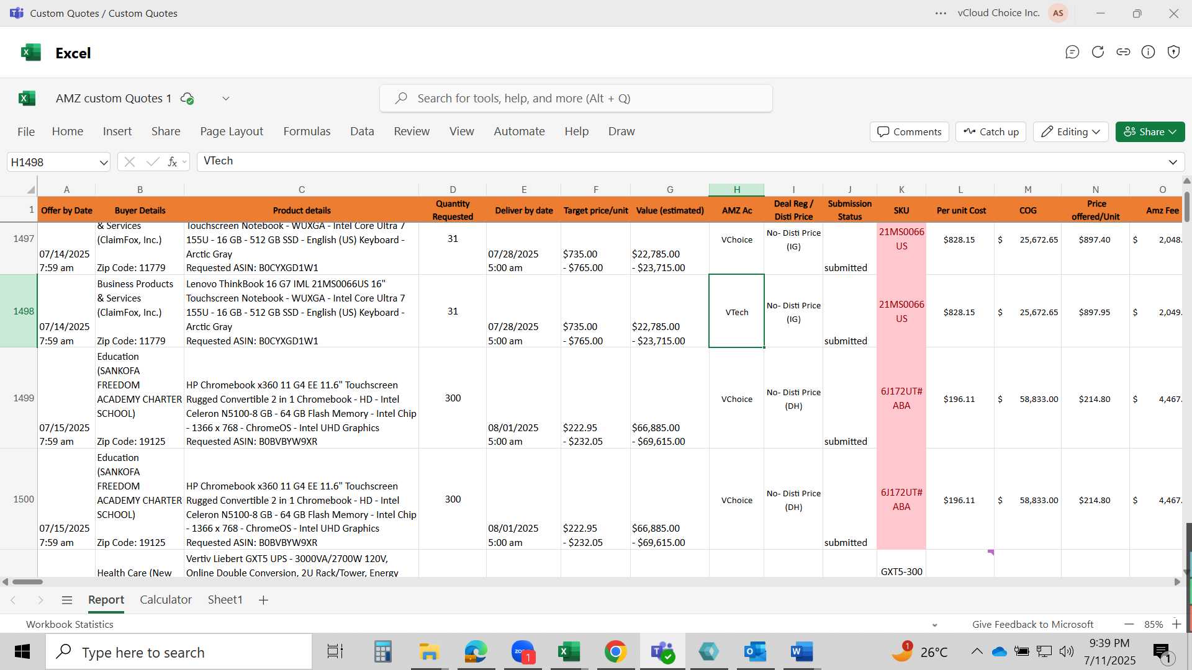Click the 85% zoom level
Viewport: 1192px width, 670px height.
[1154, 624]
